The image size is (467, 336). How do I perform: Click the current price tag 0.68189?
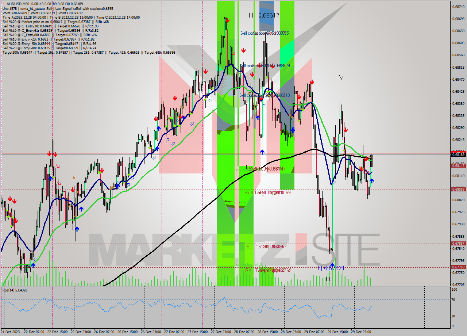458,154
